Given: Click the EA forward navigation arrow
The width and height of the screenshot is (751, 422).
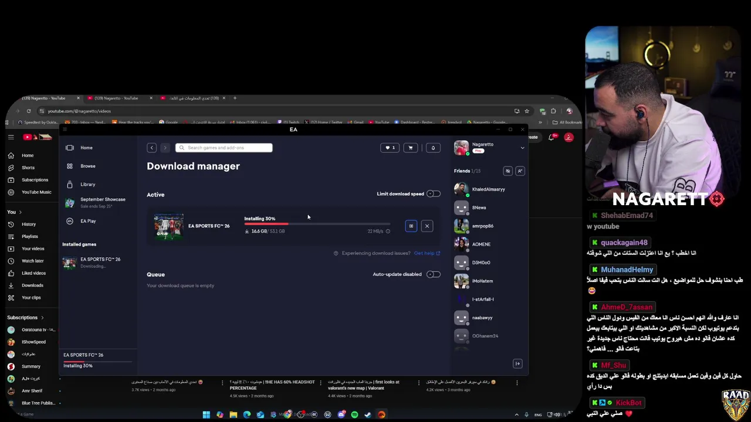Looking at the screenshot, I should 165,148.
